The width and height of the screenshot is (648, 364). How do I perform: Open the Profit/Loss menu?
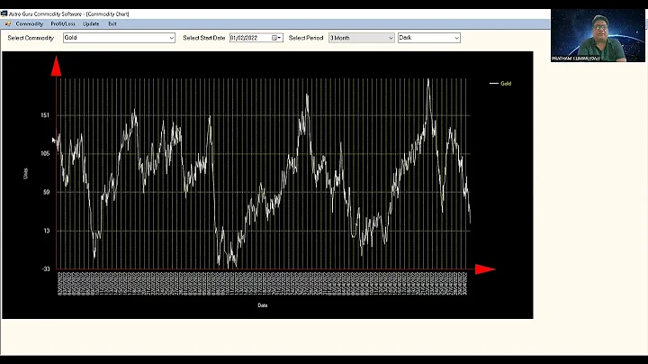coord(63,24)
